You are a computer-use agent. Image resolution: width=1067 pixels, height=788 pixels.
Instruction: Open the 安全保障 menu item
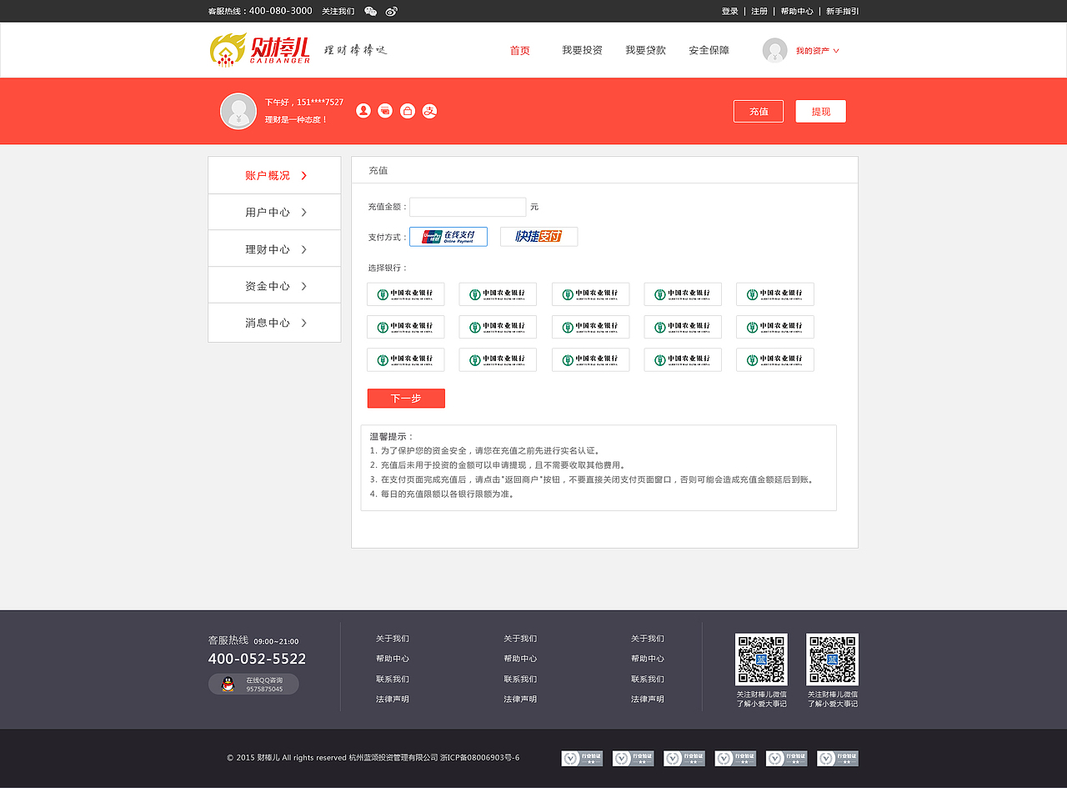pos(708,50)
